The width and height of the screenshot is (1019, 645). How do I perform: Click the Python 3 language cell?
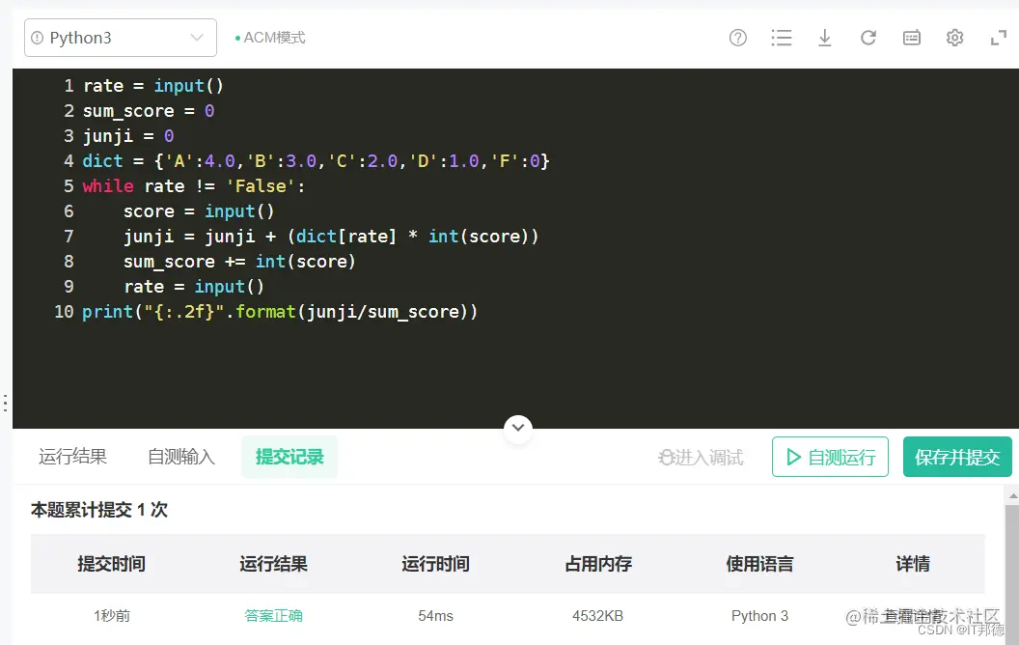tap(759, 616)
